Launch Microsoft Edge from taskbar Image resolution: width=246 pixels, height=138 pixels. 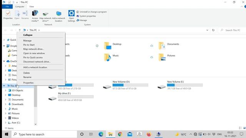(101, 134)
